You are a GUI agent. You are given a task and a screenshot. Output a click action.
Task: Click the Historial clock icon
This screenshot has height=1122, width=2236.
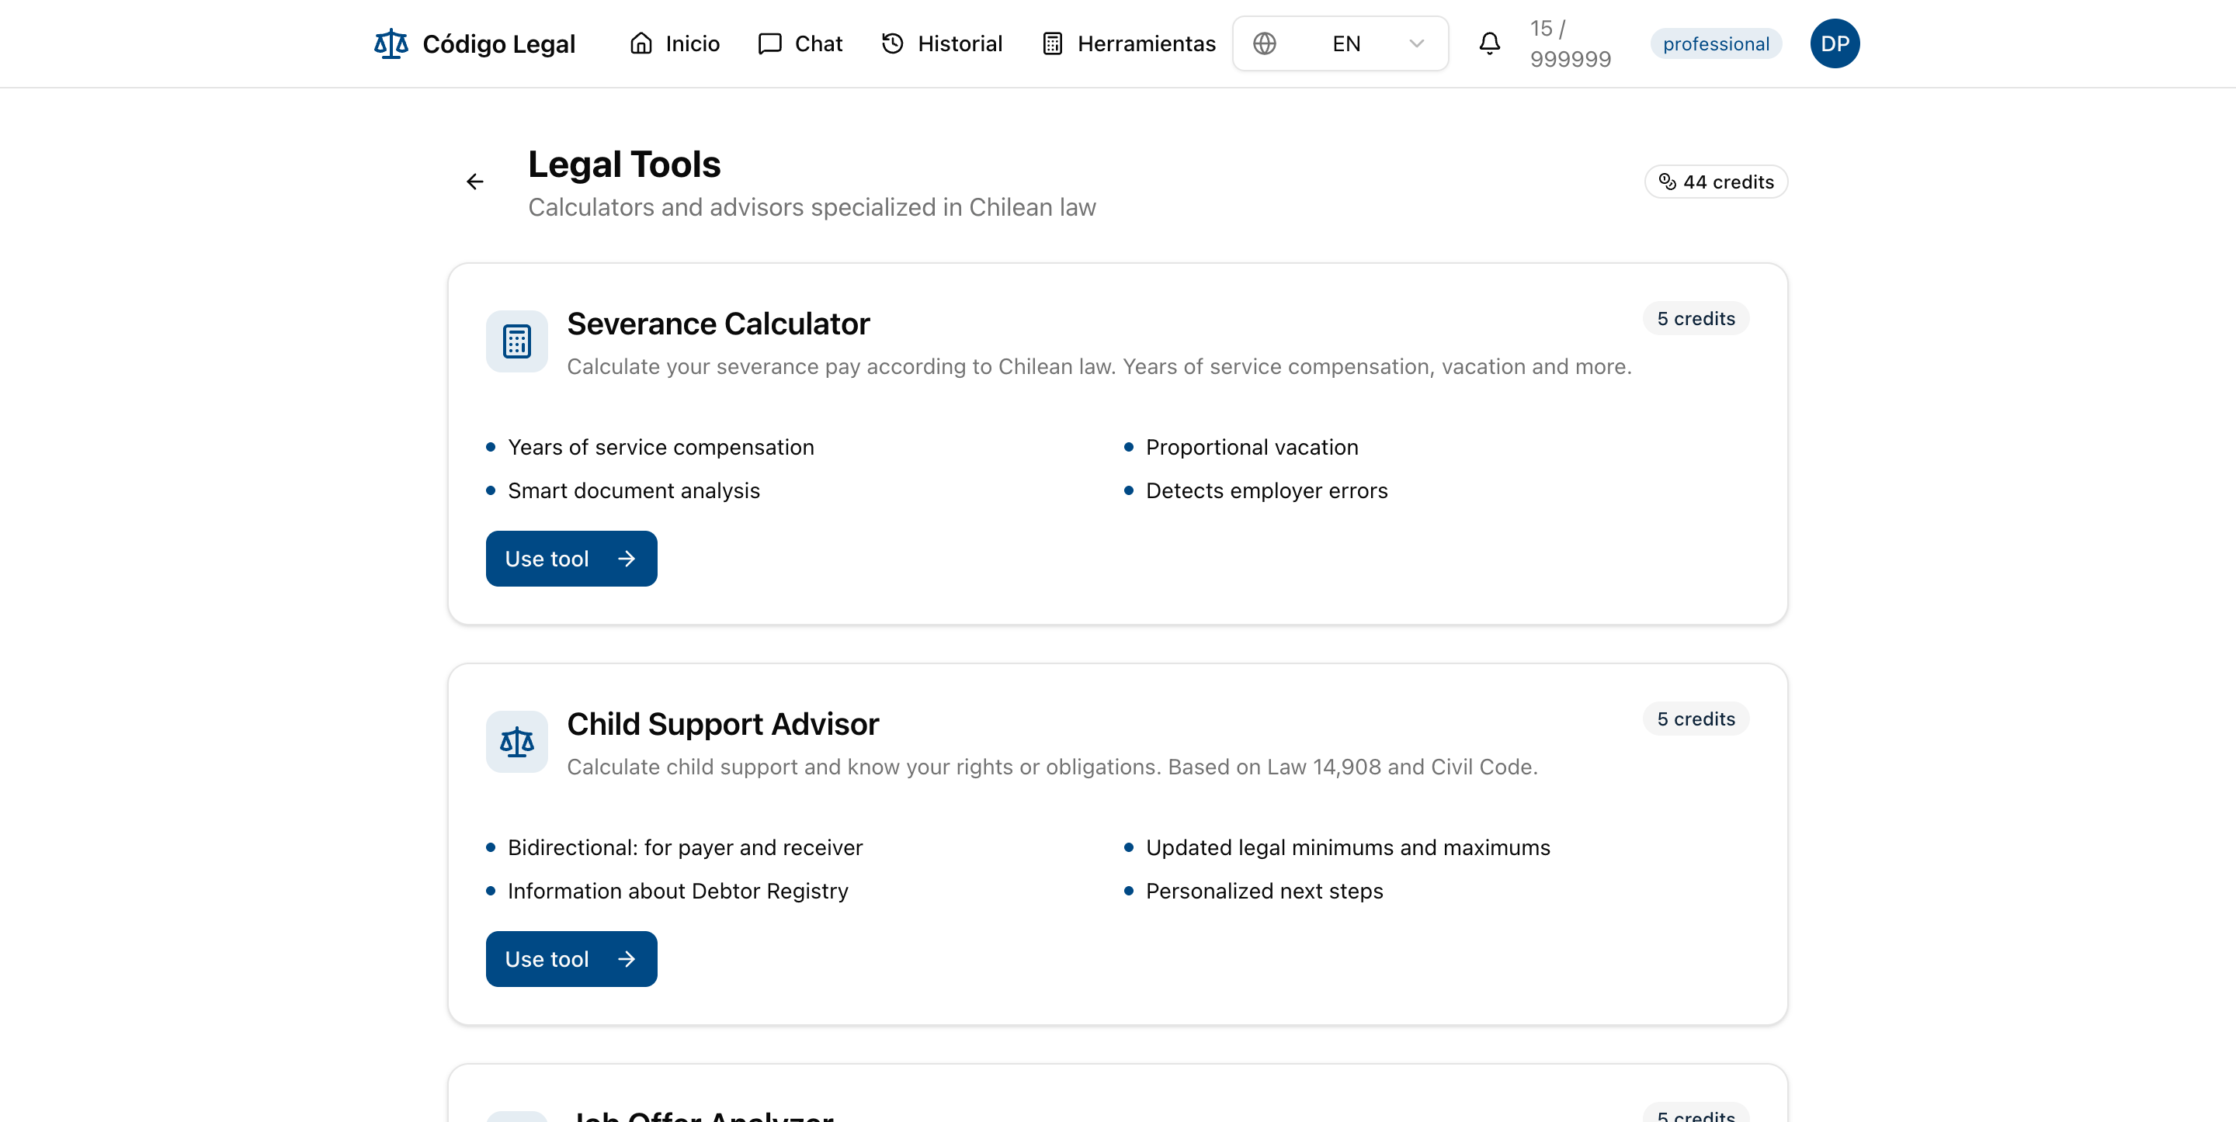[892, 43]
